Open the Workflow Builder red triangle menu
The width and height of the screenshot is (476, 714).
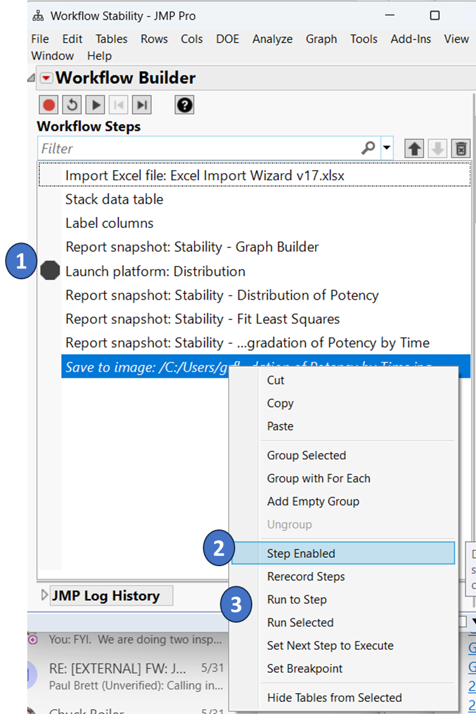[x=46, y=78]
